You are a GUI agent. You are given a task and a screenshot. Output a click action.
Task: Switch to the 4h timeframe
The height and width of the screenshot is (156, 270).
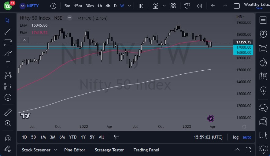(x=108, y=6)
